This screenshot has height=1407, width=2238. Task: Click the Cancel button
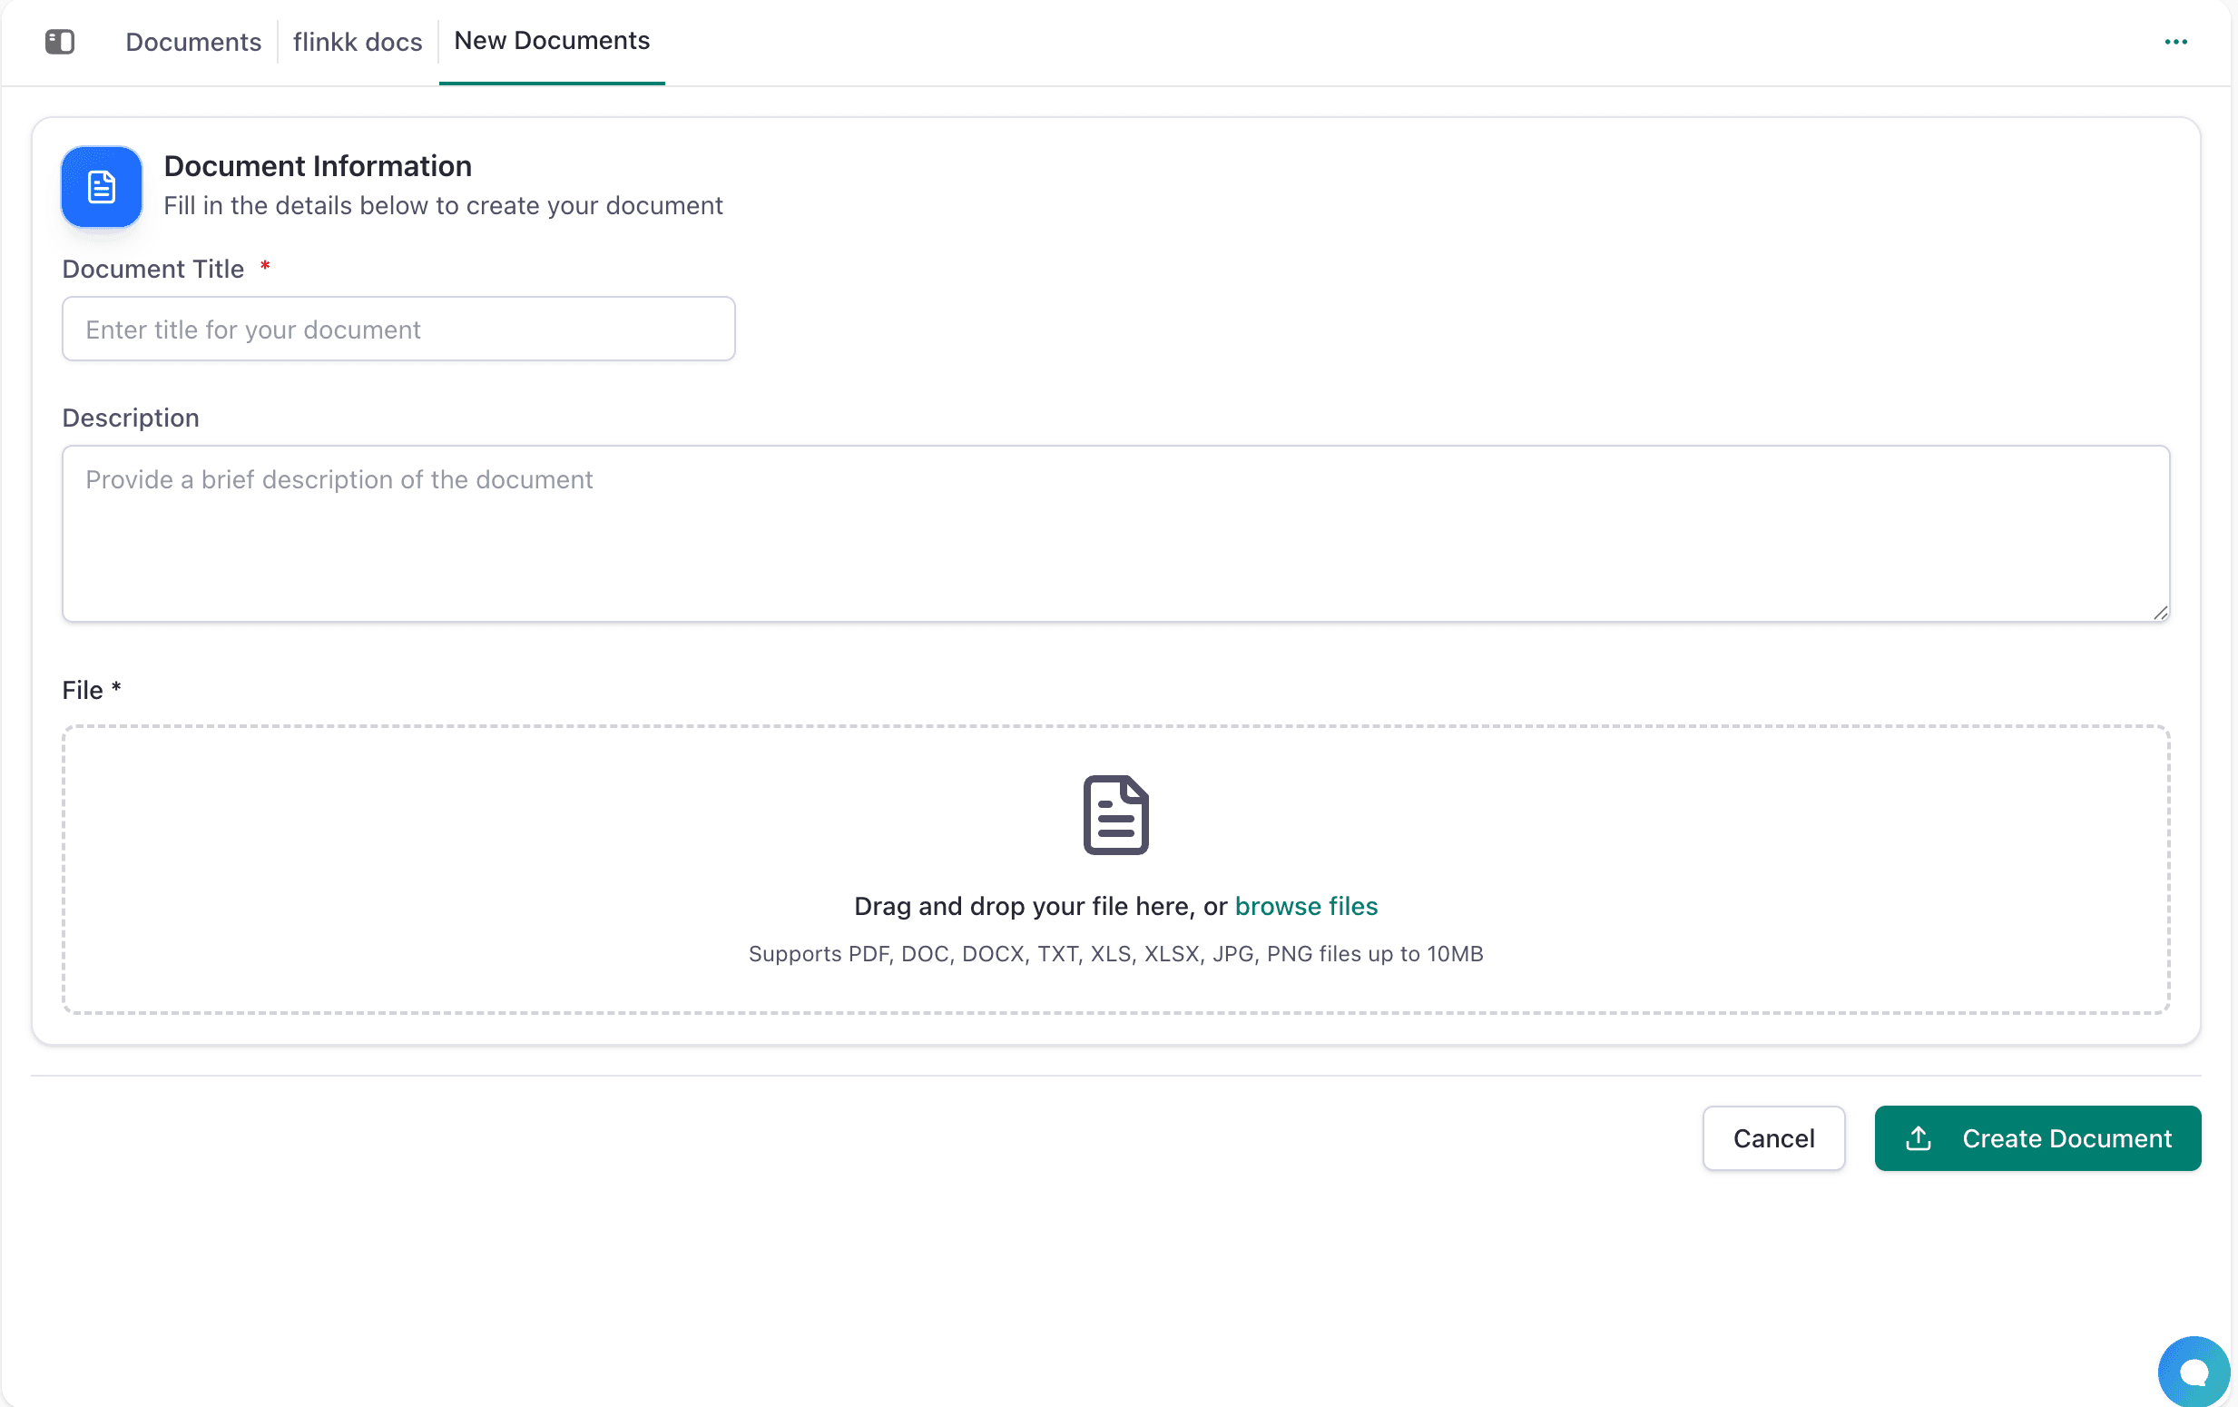[x=1773, y=1137]
